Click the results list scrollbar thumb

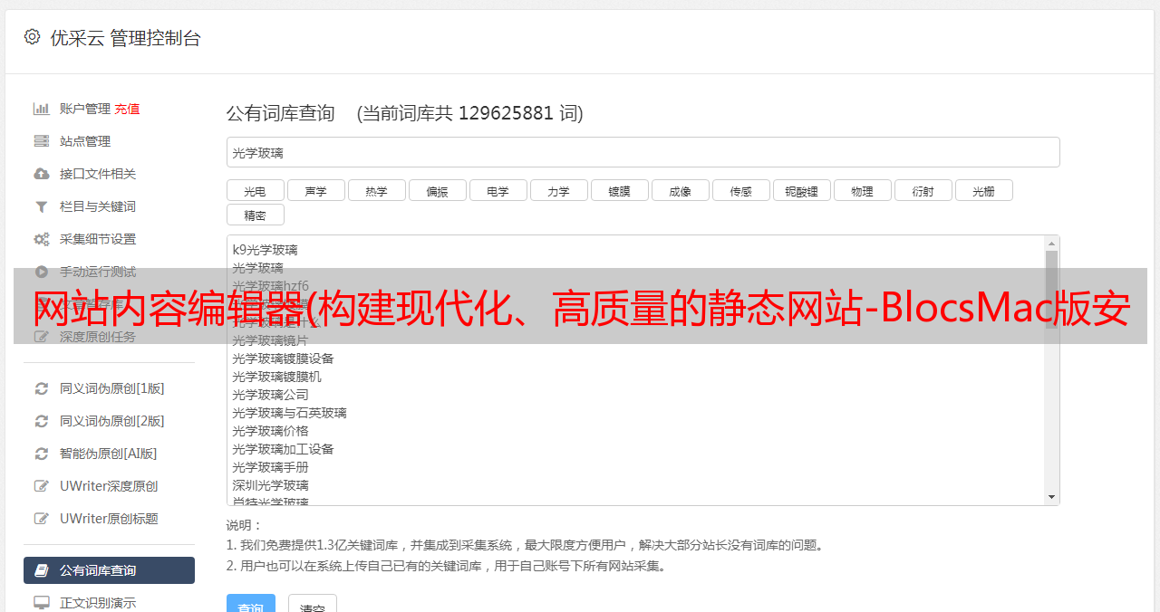1051,290
